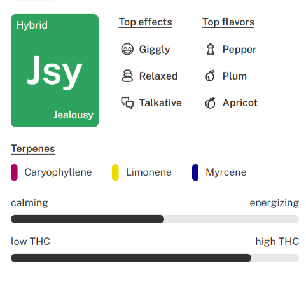
Task: Select the Giggly effect label
Action: pyautogui.click(x=155, y=50)
